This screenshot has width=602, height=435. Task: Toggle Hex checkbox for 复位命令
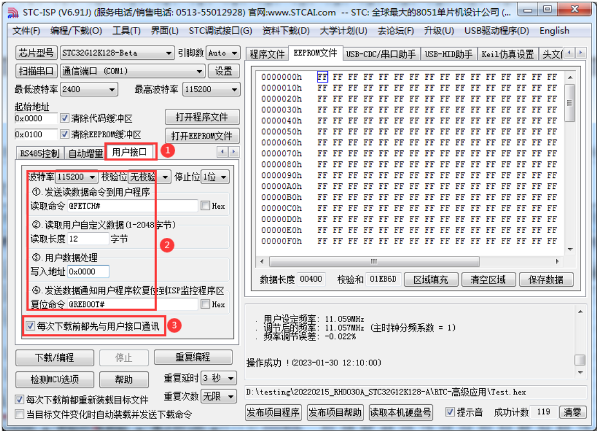pos(205,304)
